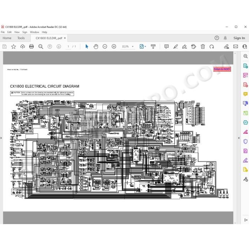Expand the left navigation pane arrow
Viewport: 249px width, 249px height.
point(1,138)
